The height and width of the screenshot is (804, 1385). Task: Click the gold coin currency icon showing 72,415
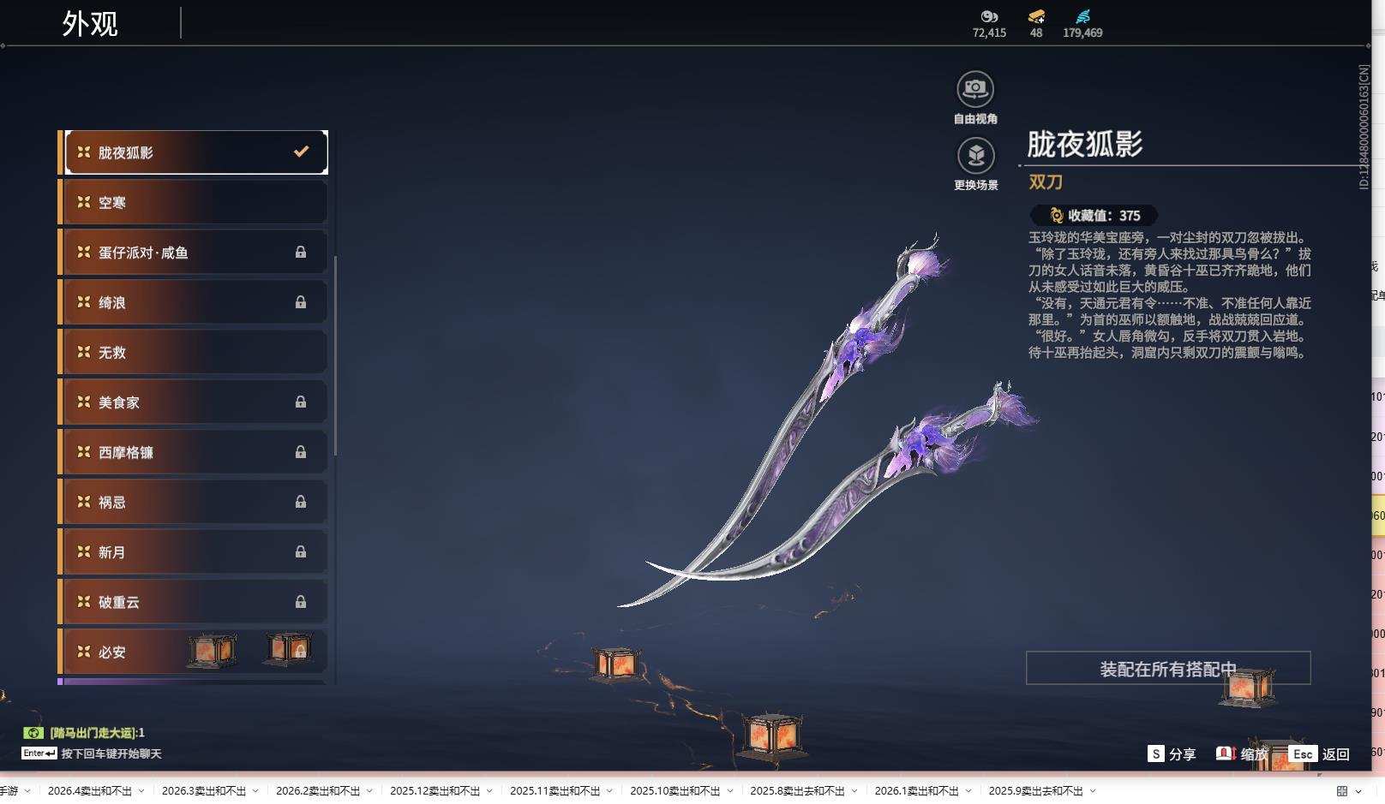coord(989,17)
